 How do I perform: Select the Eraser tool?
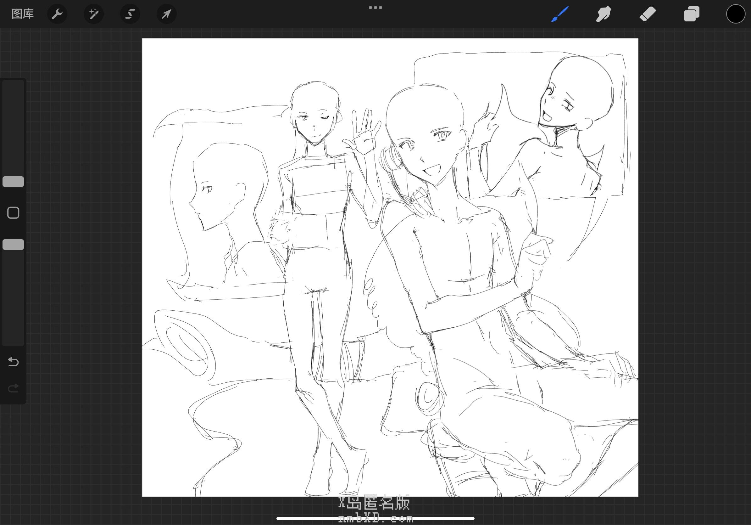click(x=648, y=14)
